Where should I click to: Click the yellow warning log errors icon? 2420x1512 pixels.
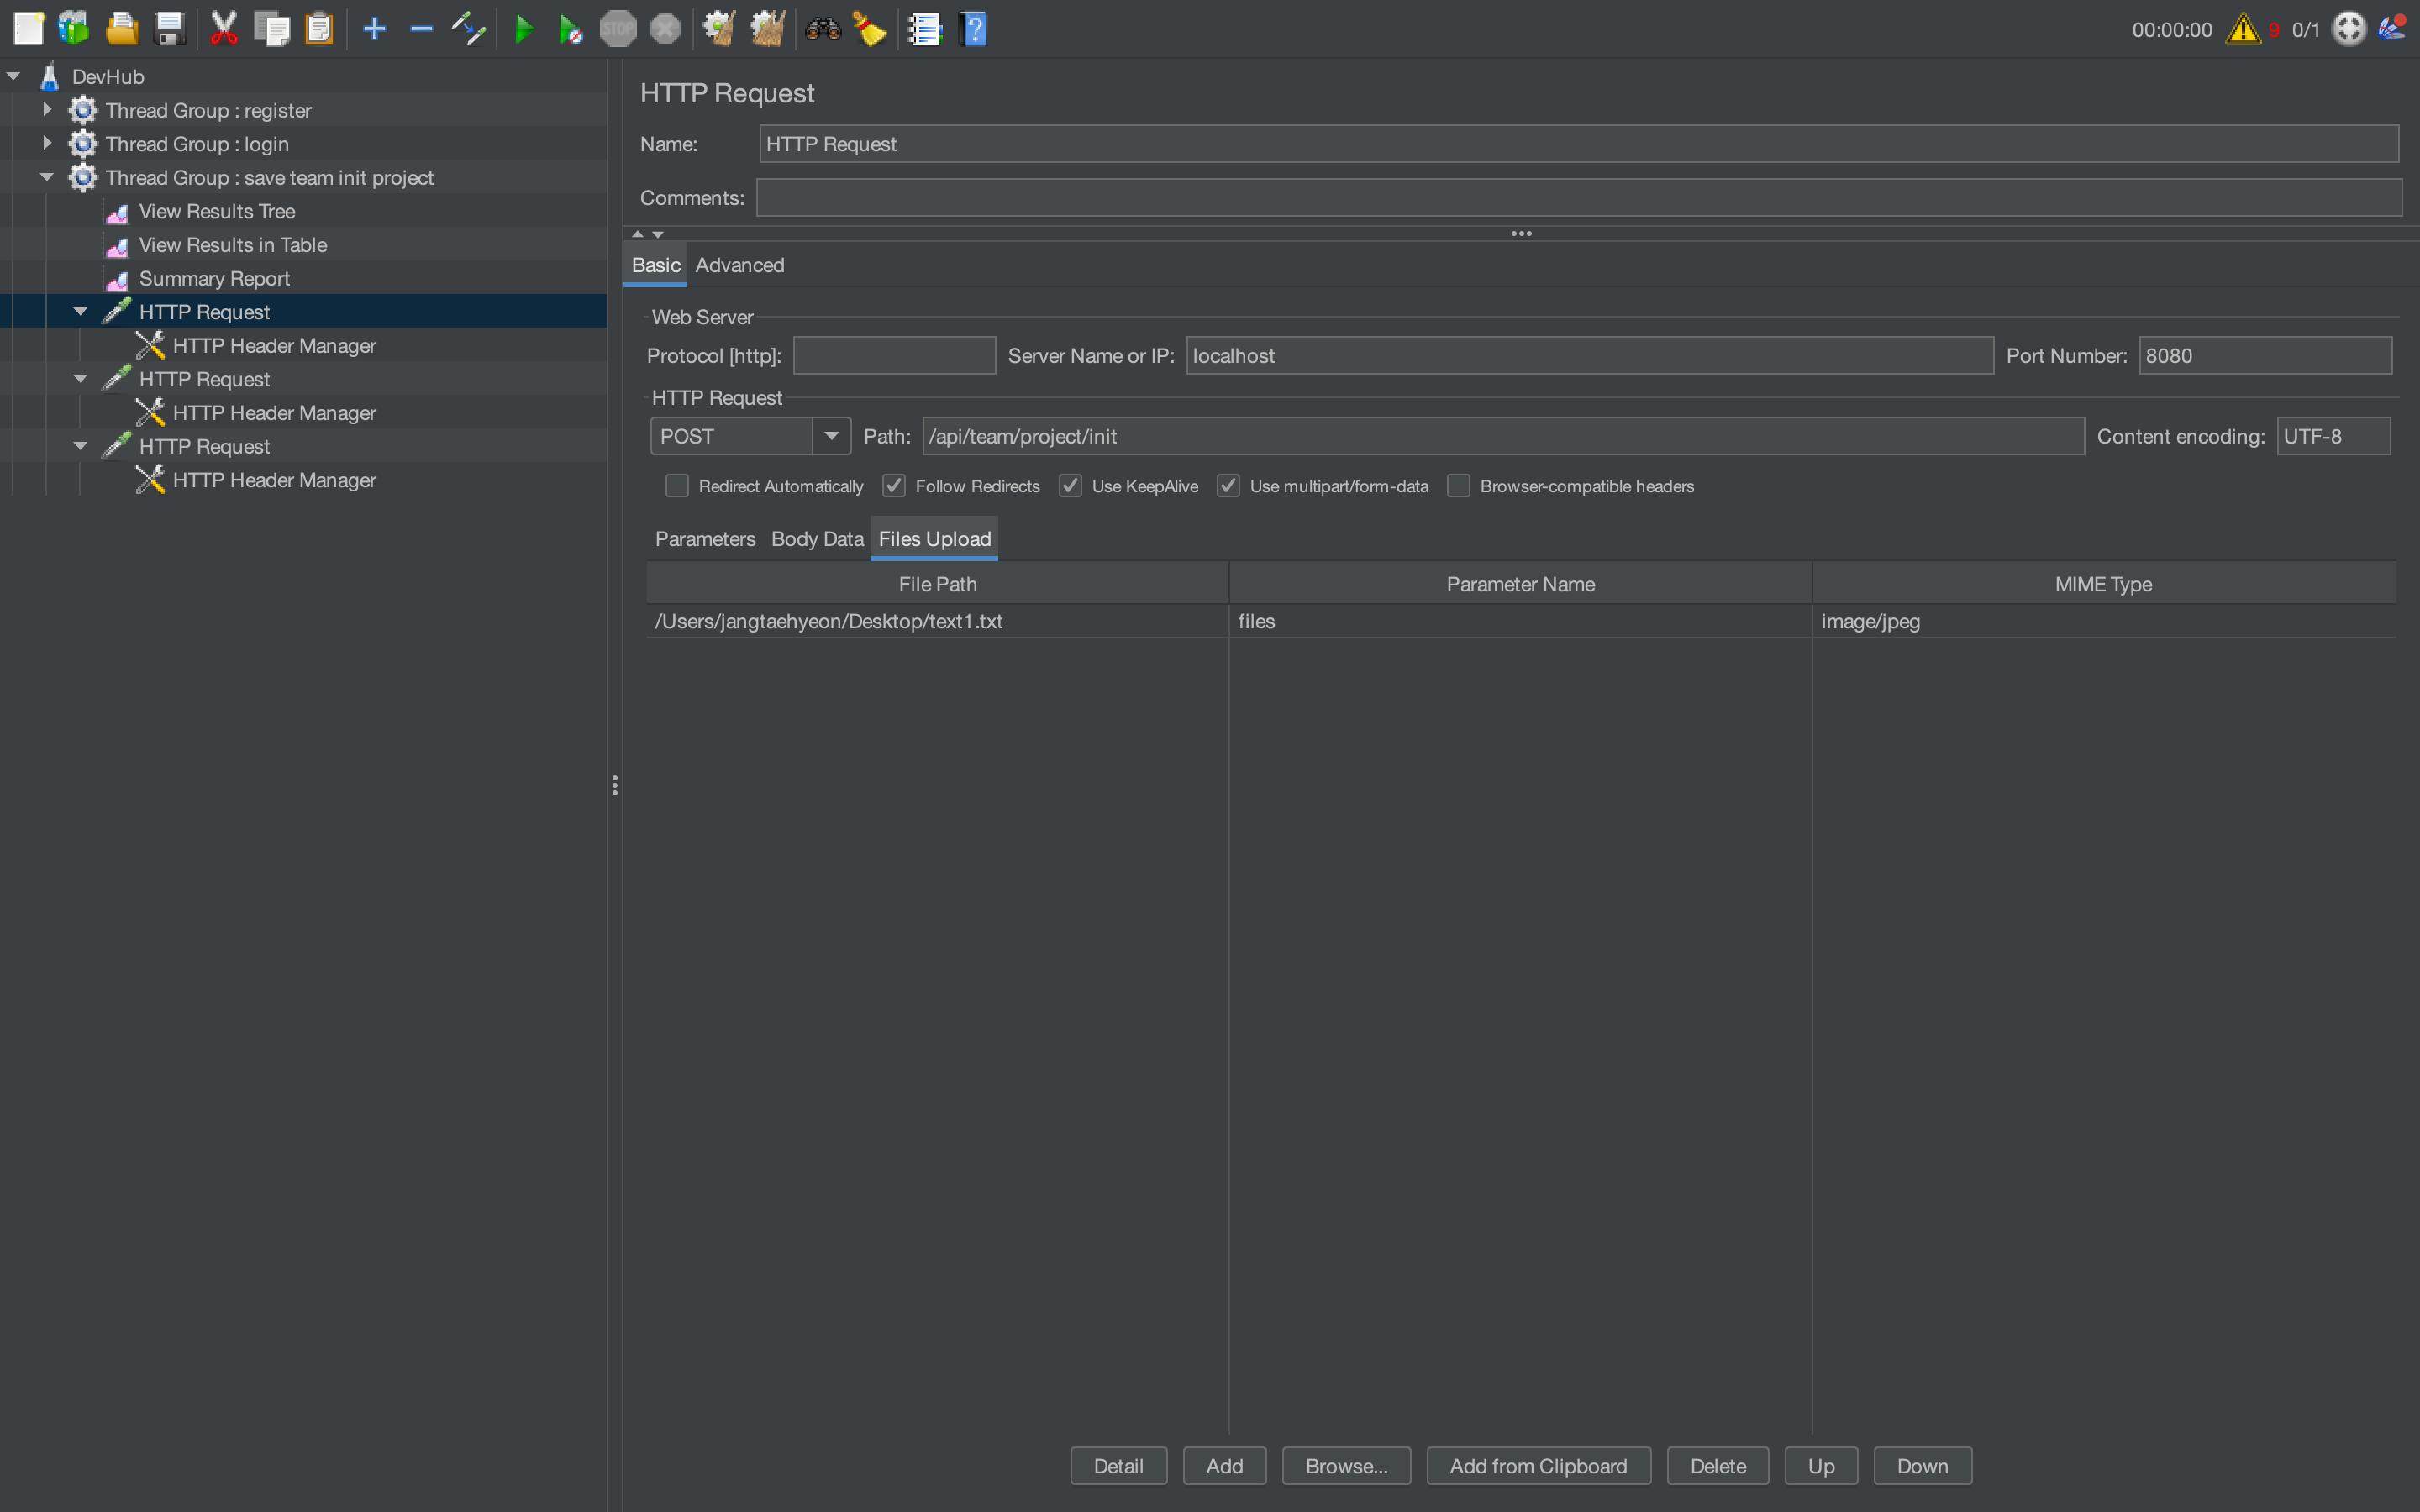2243,29
